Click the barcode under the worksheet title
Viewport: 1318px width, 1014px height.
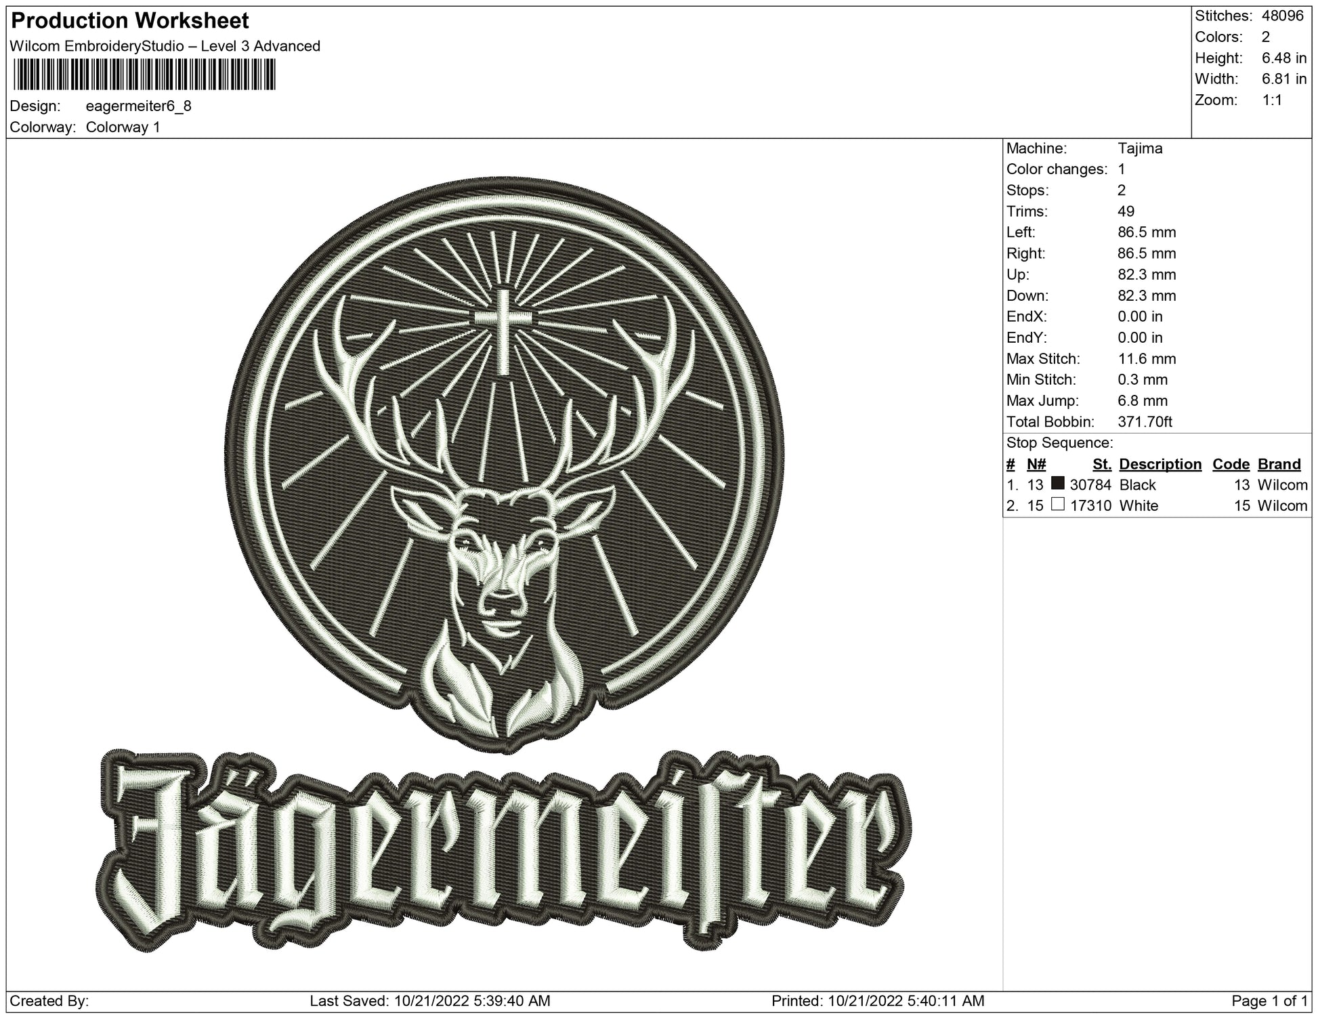pyautogui.click(x=144, y=74)
